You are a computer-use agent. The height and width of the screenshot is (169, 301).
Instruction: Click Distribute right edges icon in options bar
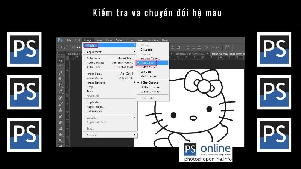pyautogui.click(x=218, y=47)
